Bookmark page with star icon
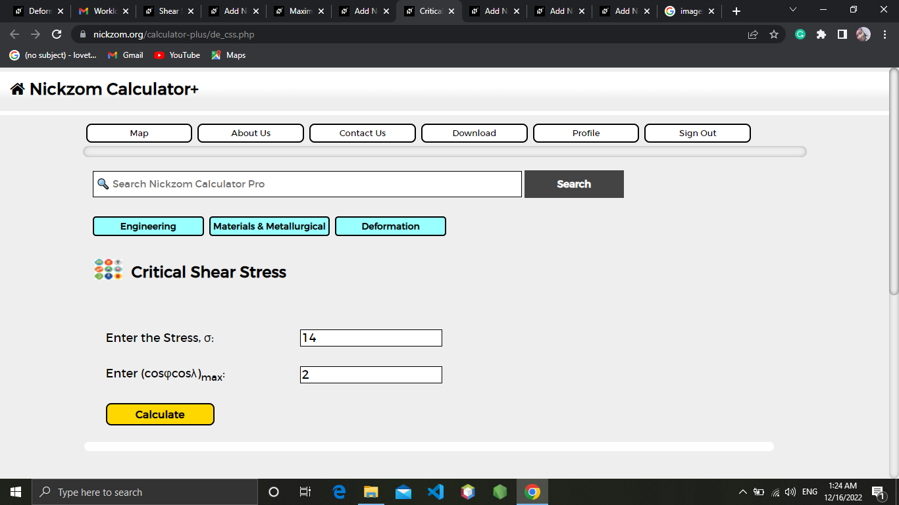Screen dimensions: 899x505 [774, 34]
